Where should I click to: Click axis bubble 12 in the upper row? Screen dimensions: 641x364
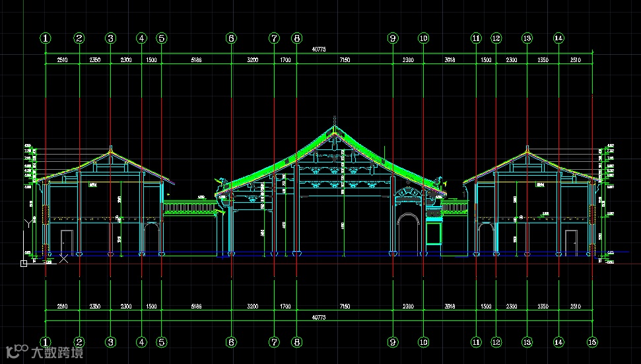tap(496, 38)
